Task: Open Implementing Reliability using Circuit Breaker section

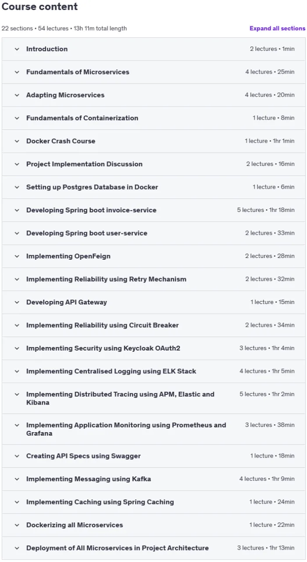Action: tap(153, 326)
